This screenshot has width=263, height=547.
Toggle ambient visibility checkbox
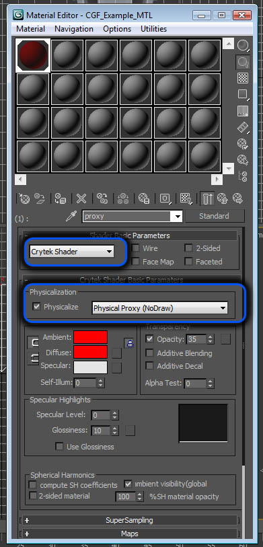[128, 484]
